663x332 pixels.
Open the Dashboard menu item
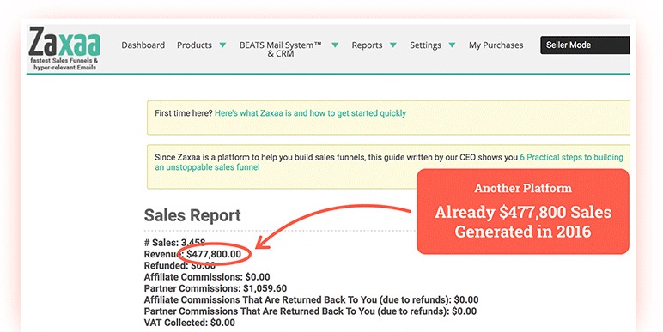click(143, 45)
